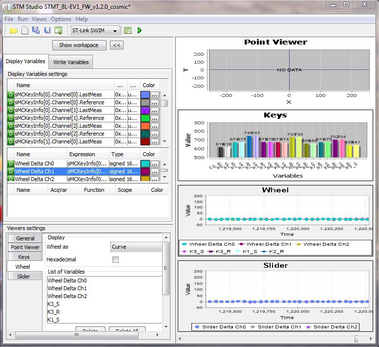
Task: Select the Slider viewer settings tab
Action: click(23, 277)
